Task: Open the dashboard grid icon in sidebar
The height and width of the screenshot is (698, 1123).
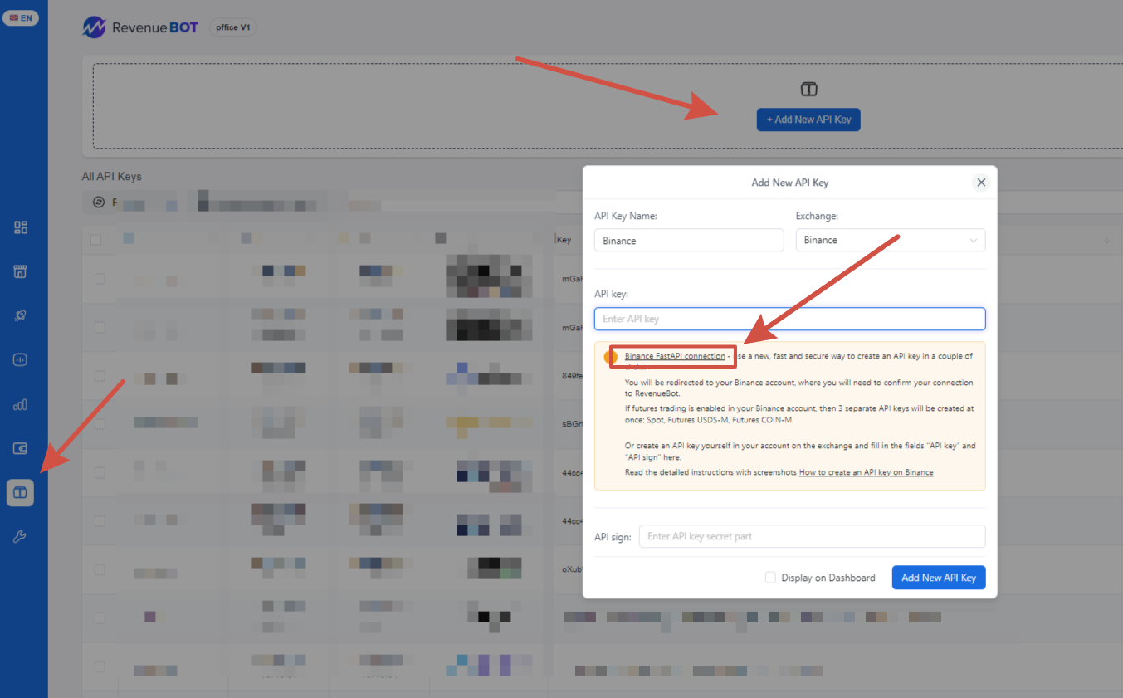Action: tap(21, 227)
